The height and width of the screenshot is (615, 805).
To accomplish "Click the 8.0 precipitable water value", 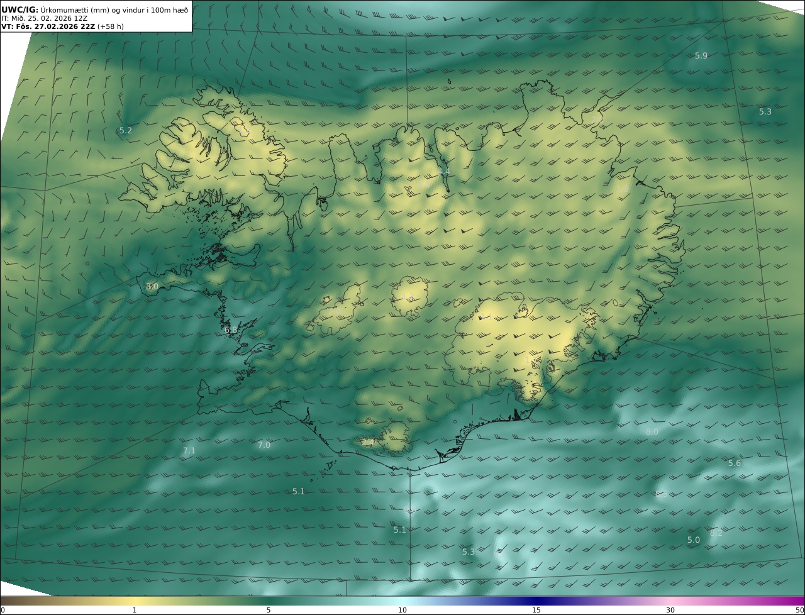I will coord(652,432).
